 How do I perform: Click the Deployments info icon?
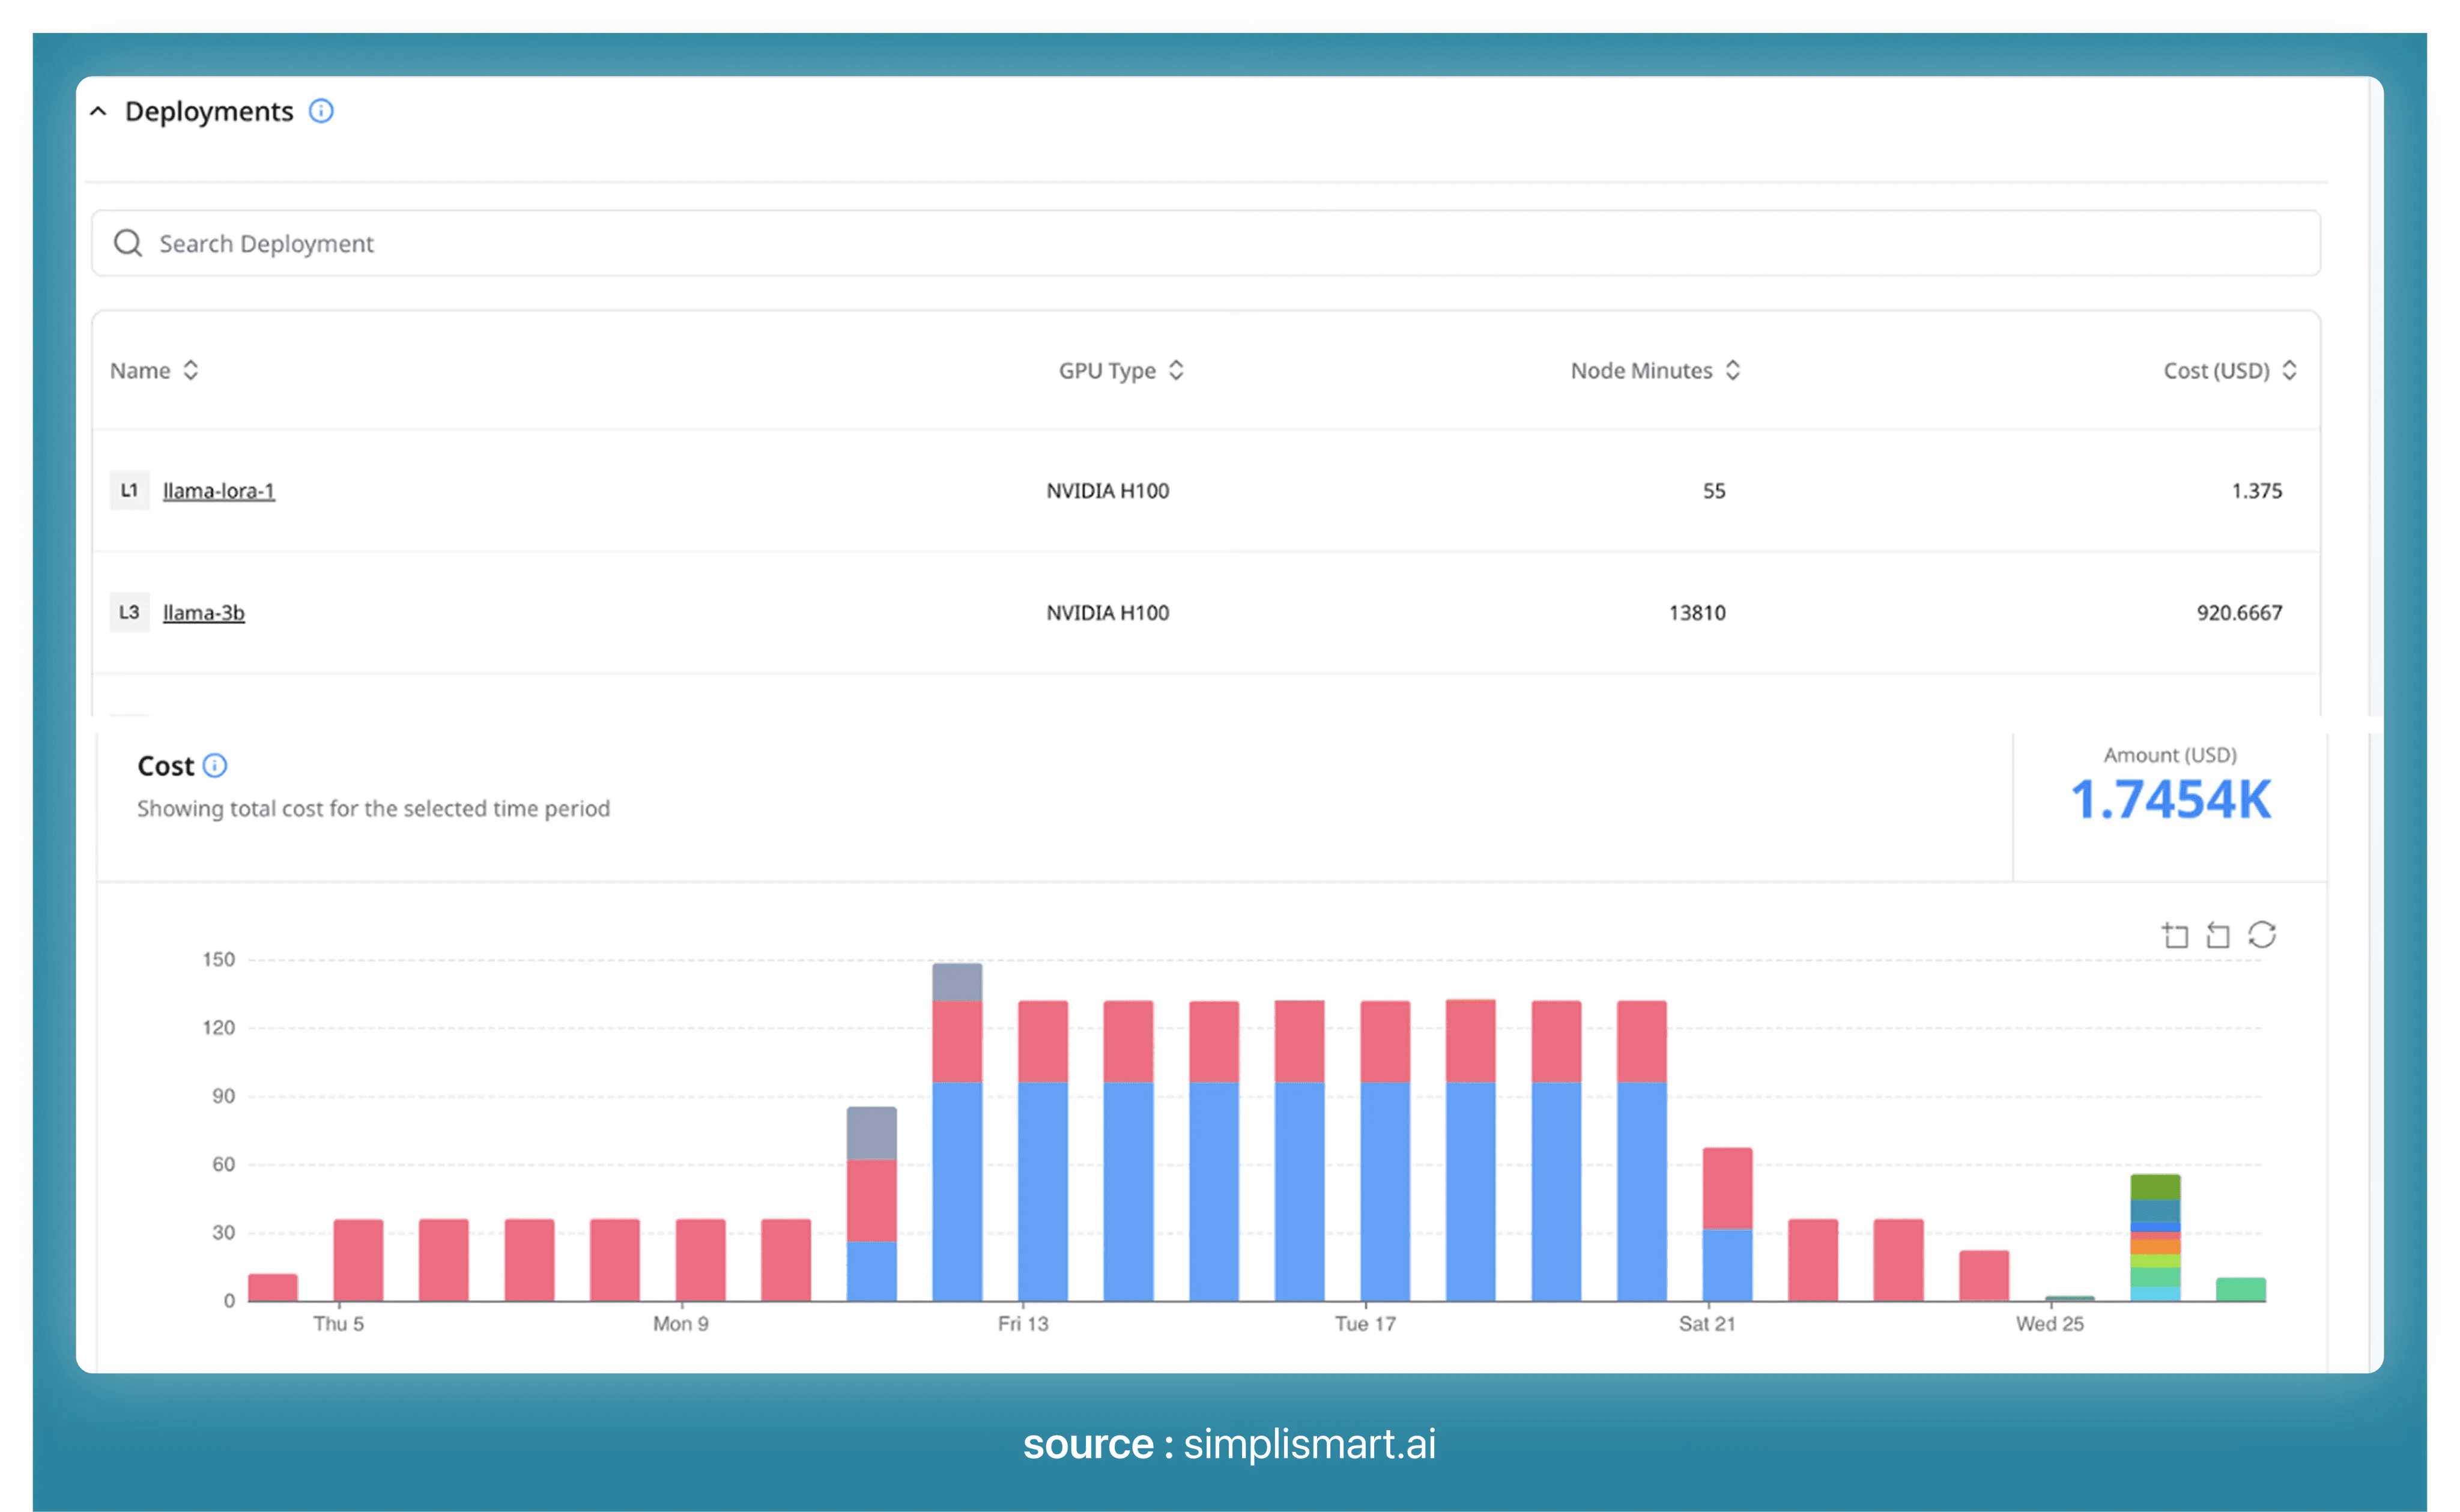pyautogui.click(x=321, y=111)
